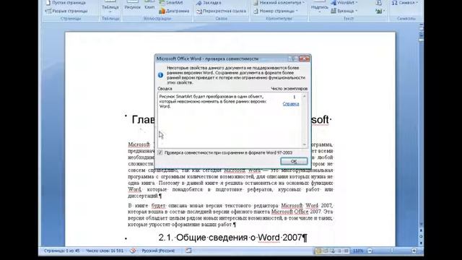Click Страница 1 из 45 status indicator
This screenshot has height=260, width=462.
61,251
